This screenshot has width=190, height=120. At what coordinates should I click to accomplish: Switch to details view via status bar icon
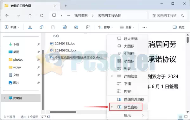tap(180, 117)
